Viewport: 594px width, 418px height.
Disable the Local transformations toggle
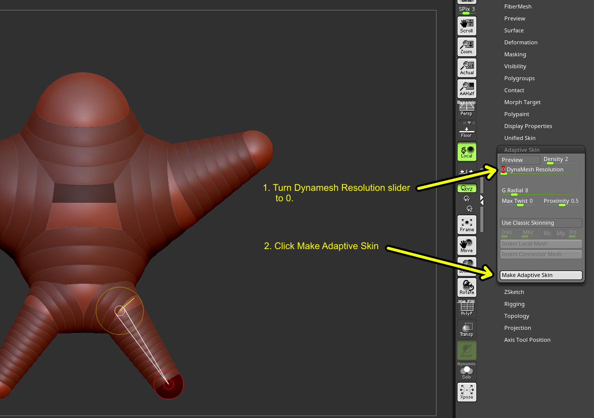pos(467,151)
